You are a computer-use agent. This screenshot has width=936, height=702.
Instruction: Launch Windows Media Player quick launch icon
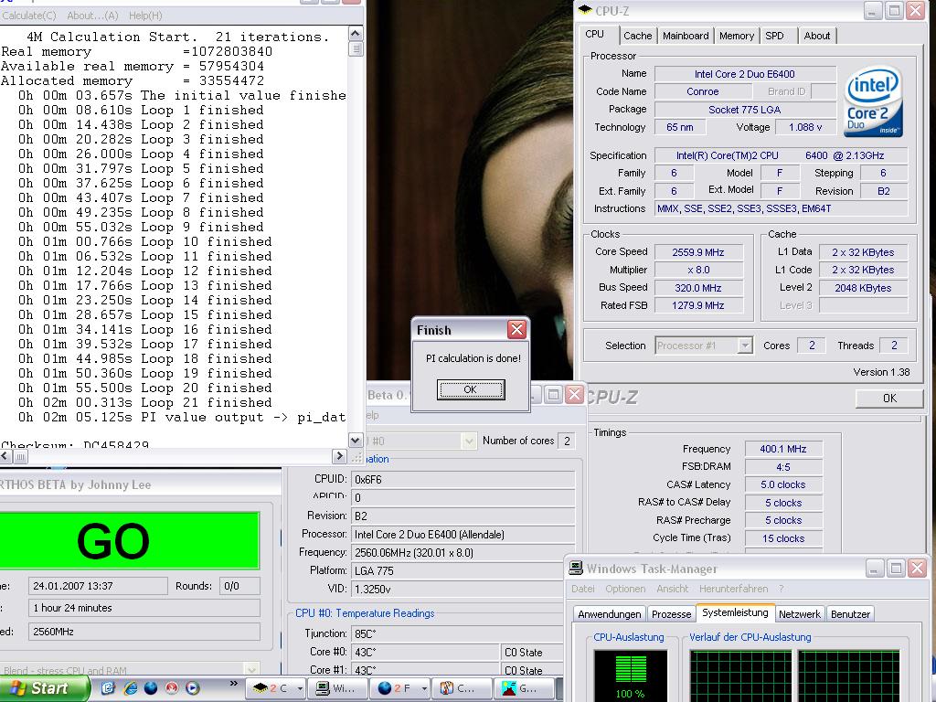point(192,688)
